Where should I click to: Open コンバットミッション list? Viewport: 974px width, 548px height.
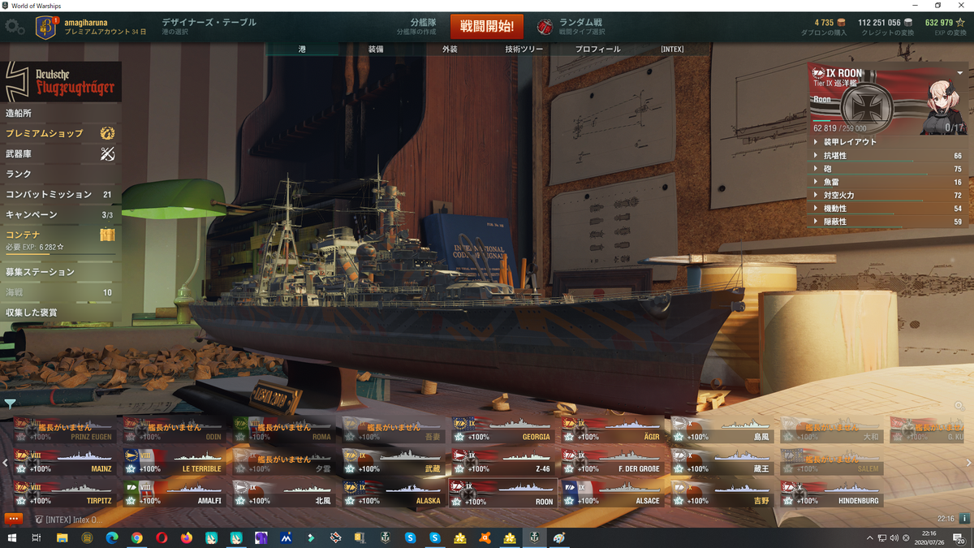pyautogui.click(x=61, y=195)
